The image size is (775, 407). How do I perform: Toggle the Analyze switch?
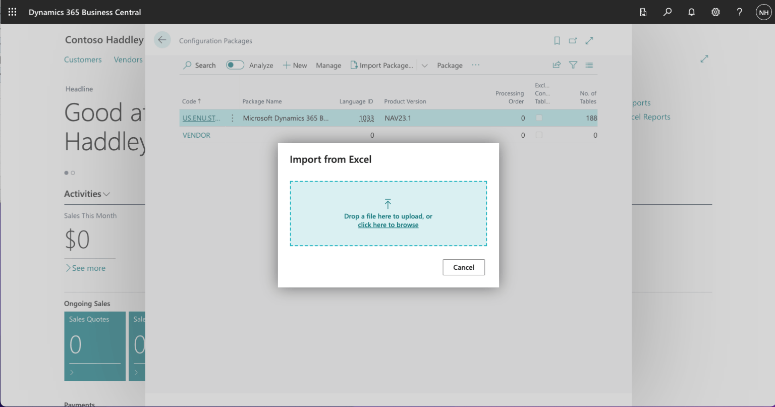coord(235,65)
